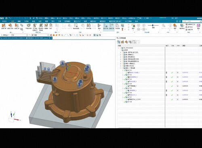Image resolution: width=202 pixels, height=148 pixels.
Task: Click CARRIER cell in the _5_COPY operation row
Action: [x=185, y=99]
